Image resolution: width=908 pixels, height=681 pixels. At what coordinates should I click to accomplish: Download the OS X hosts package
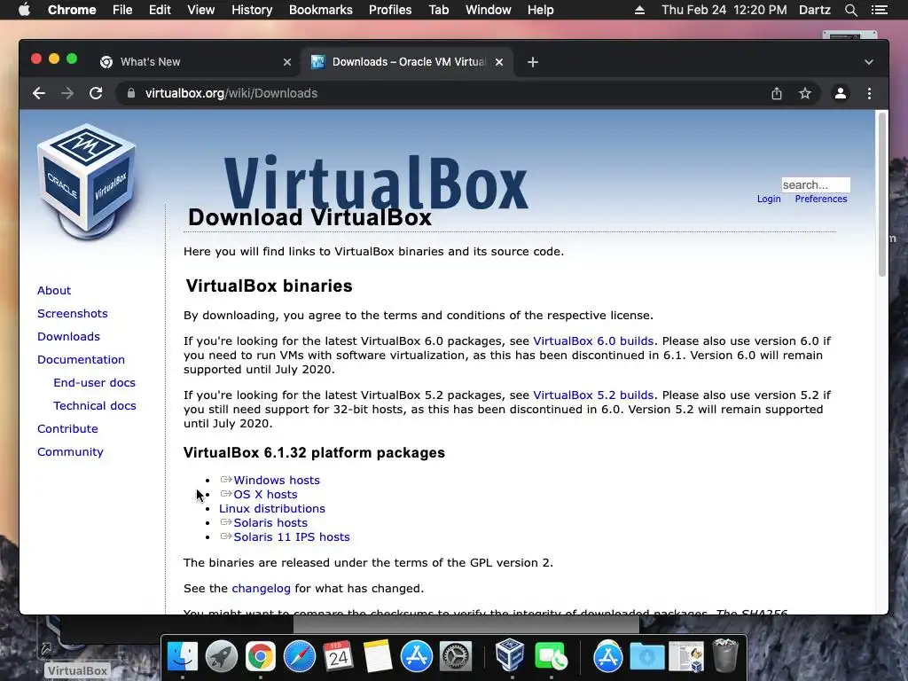265,495
